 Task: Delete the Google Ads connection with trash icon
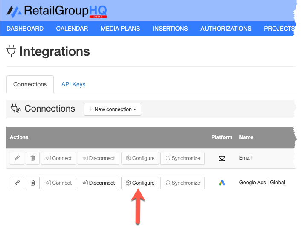32,183
